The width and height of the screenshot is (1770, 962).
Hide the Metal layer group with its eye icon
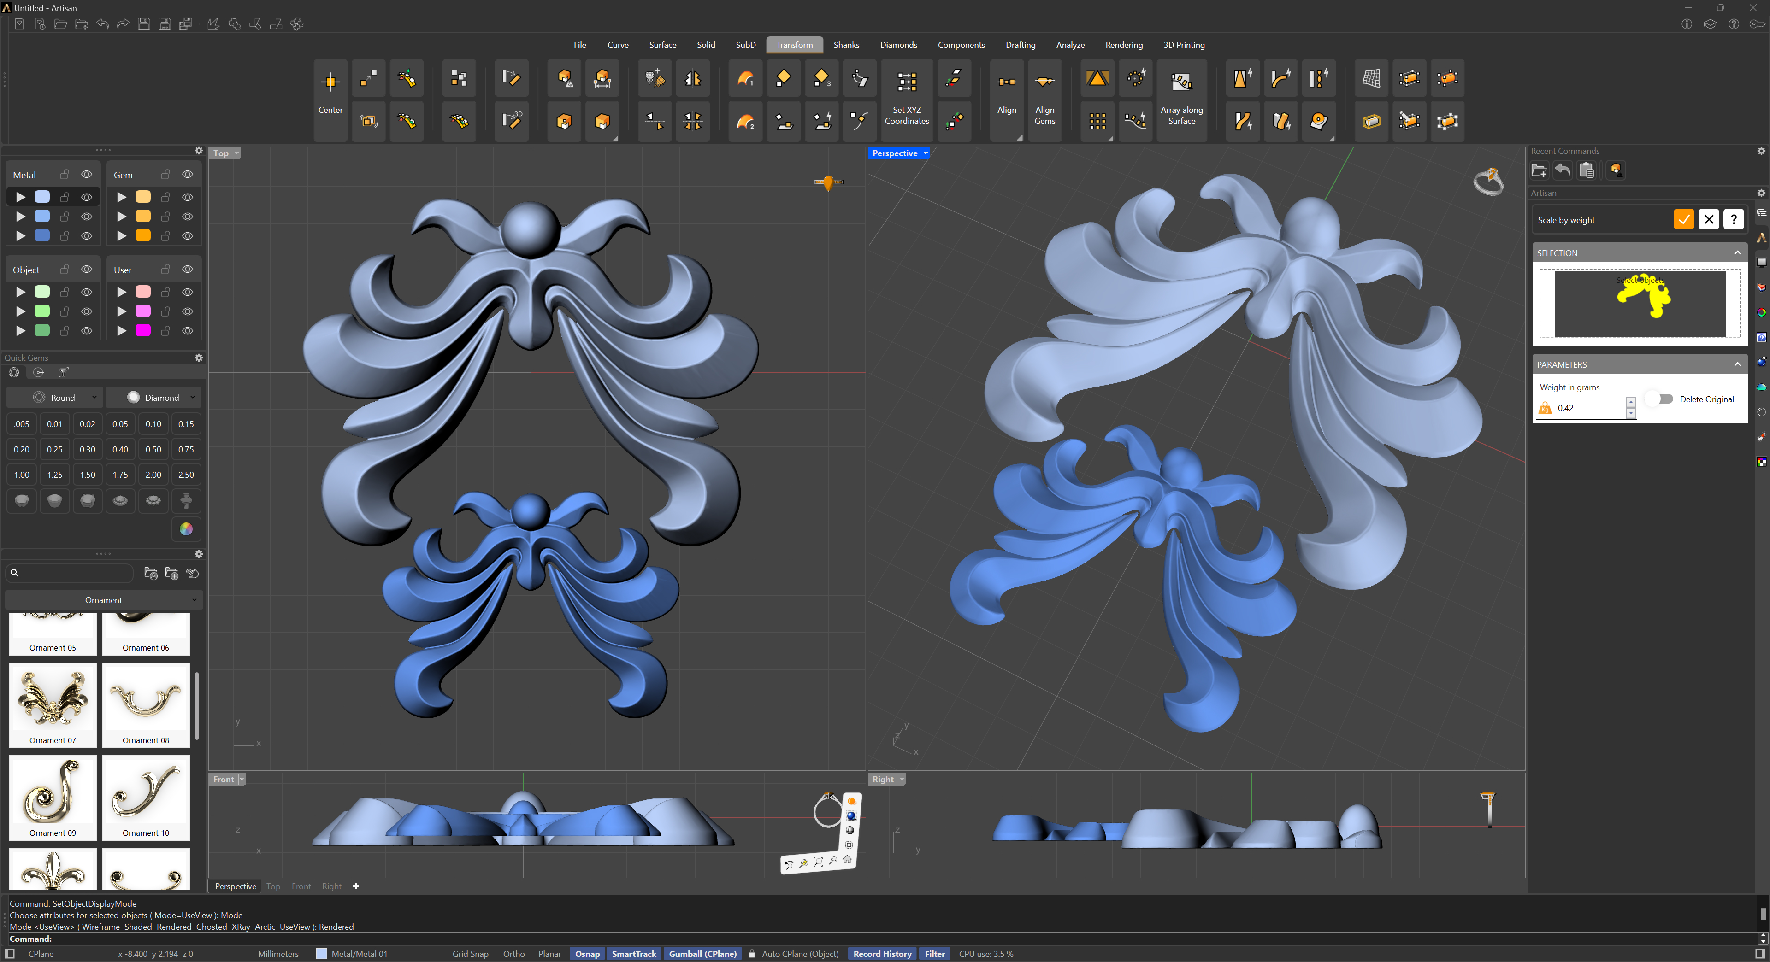coord(87,175)
